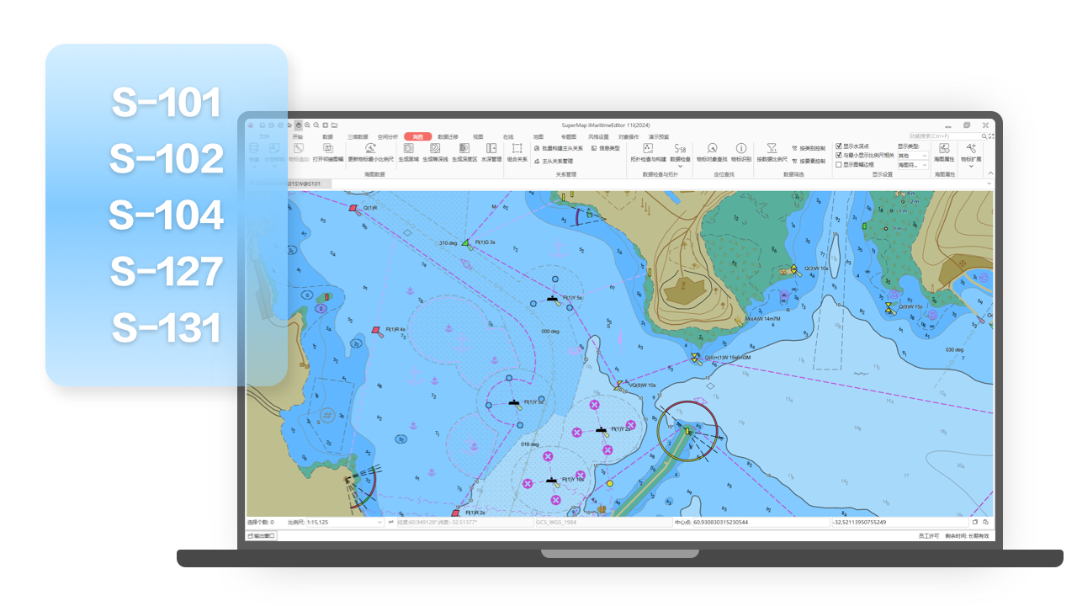The image size is (1077, 606).
Task: Click the full-extent icon in quick toolbar
Action: click(x=325, y=125)
